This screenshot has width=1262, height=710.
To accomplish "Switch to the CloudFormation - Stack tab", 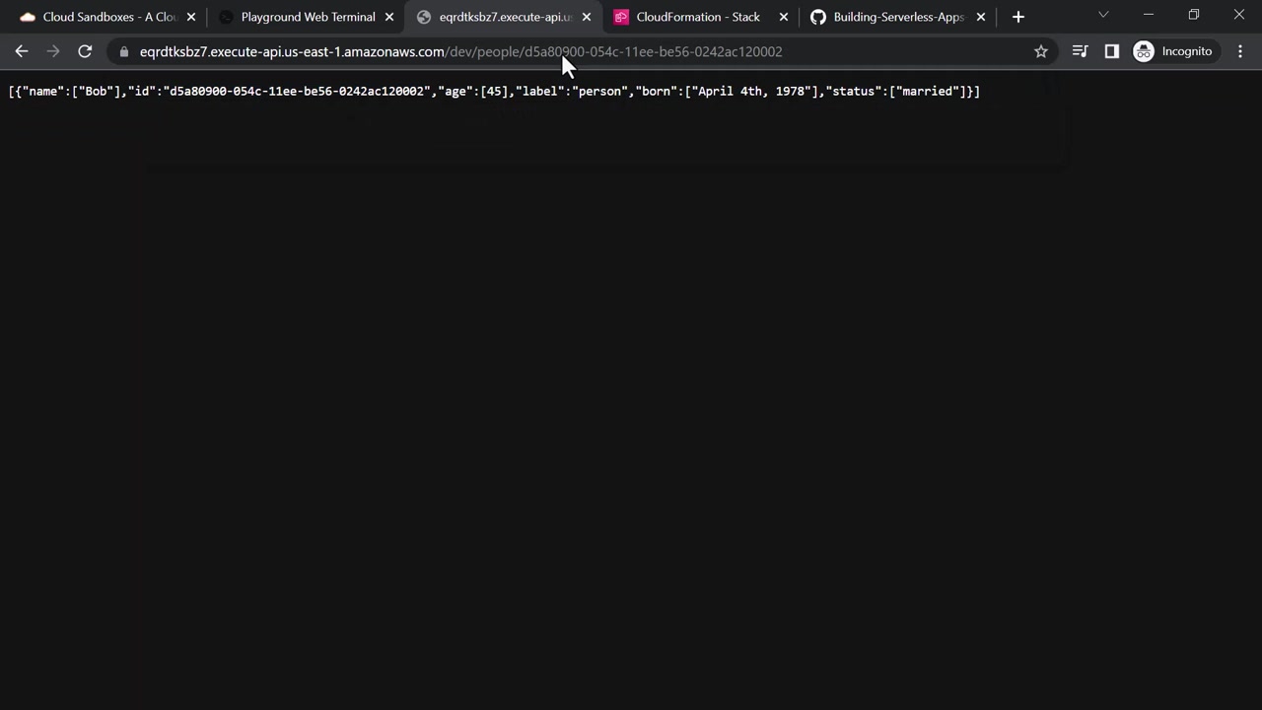I will click(x=700, y=17).
